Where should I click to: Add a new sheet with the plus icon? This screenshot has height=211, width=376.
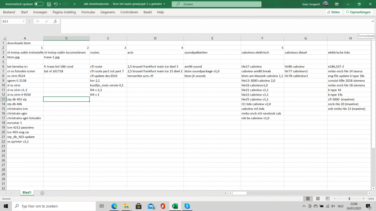[x=42, y=193]
